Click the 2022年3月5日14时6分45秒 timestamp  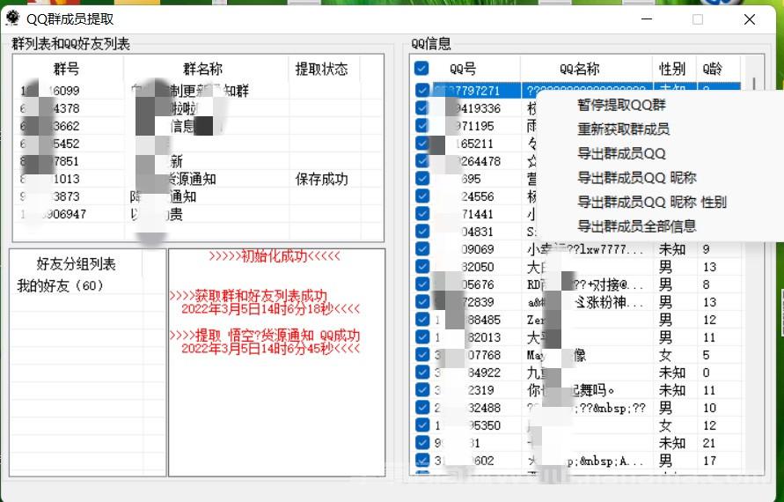pos(270,349)
